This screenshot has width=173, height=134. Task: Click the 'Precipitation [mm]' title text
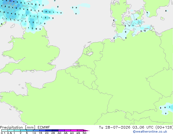click(x=17, y=127)
